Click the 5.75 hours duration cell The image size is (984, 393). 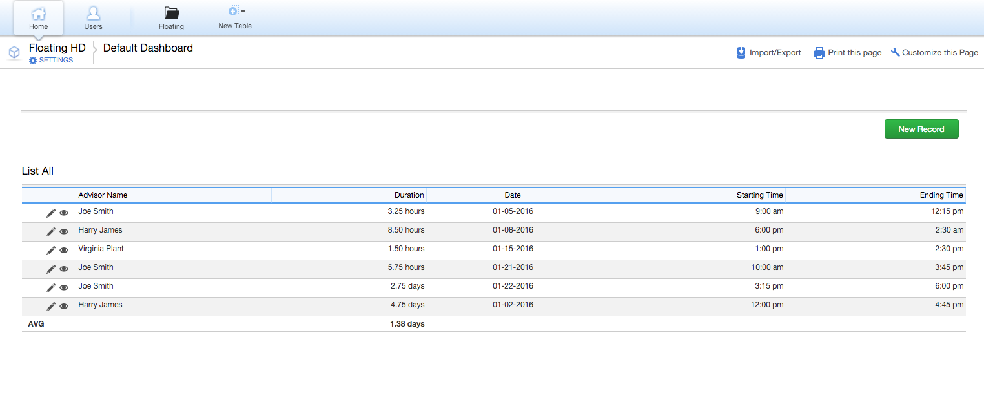click(x=406, y=267)
